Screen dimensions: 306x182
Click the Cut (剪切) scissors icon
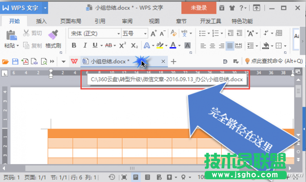coord(26,33)
